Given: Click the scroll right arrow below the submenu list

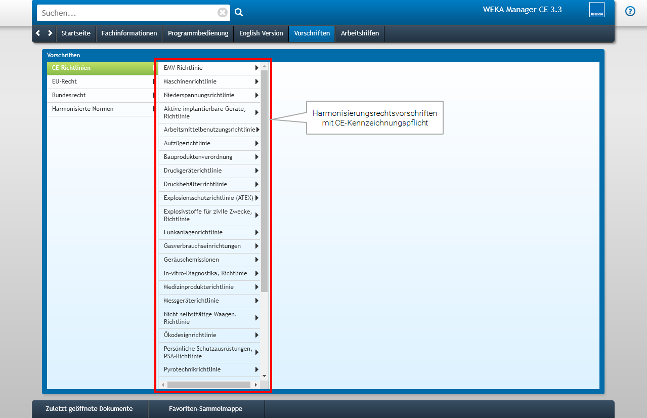Looking at the screenshot, I should [x=256, y=385].
